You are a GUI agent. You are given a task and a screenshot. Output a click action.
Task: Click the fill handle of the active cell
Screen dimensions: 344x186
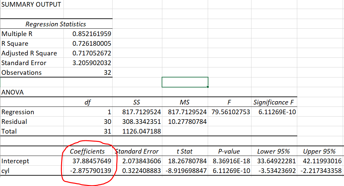click(208, 87)
